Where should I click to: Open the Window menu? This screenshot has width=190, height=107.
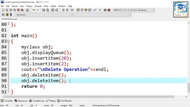point(62,6)
